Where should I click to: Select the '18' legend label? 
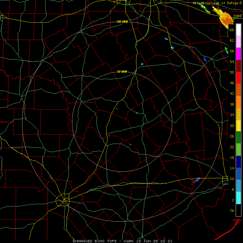(232, 158)
